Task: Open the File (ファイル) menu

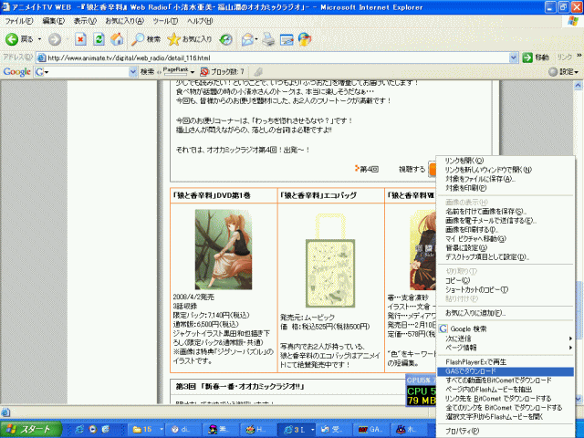Action: (x=19, y=21)
